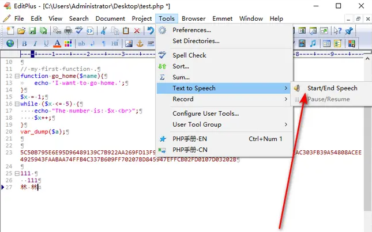
Task: Open the Help menu
Action: [x=276, y=18]
